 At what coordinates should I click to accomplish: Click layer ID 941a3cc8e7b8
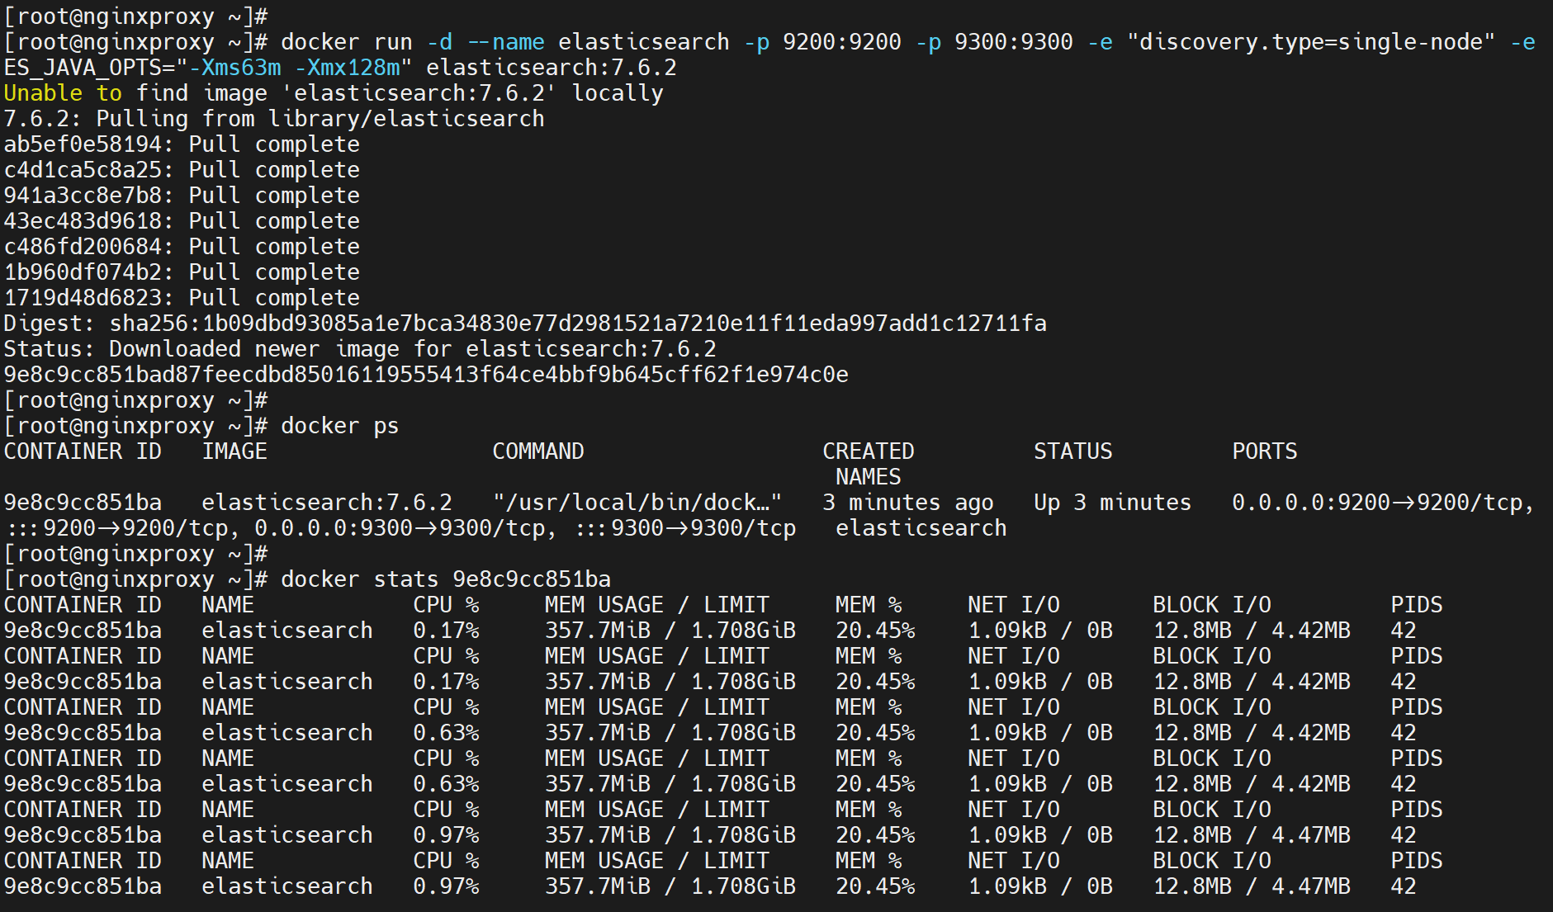pyautogui.click(x=83, y=196)
